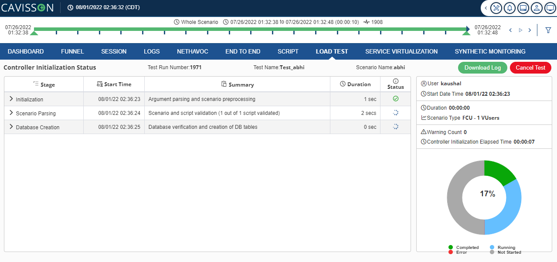Click the Stage column header

point(44,84)
